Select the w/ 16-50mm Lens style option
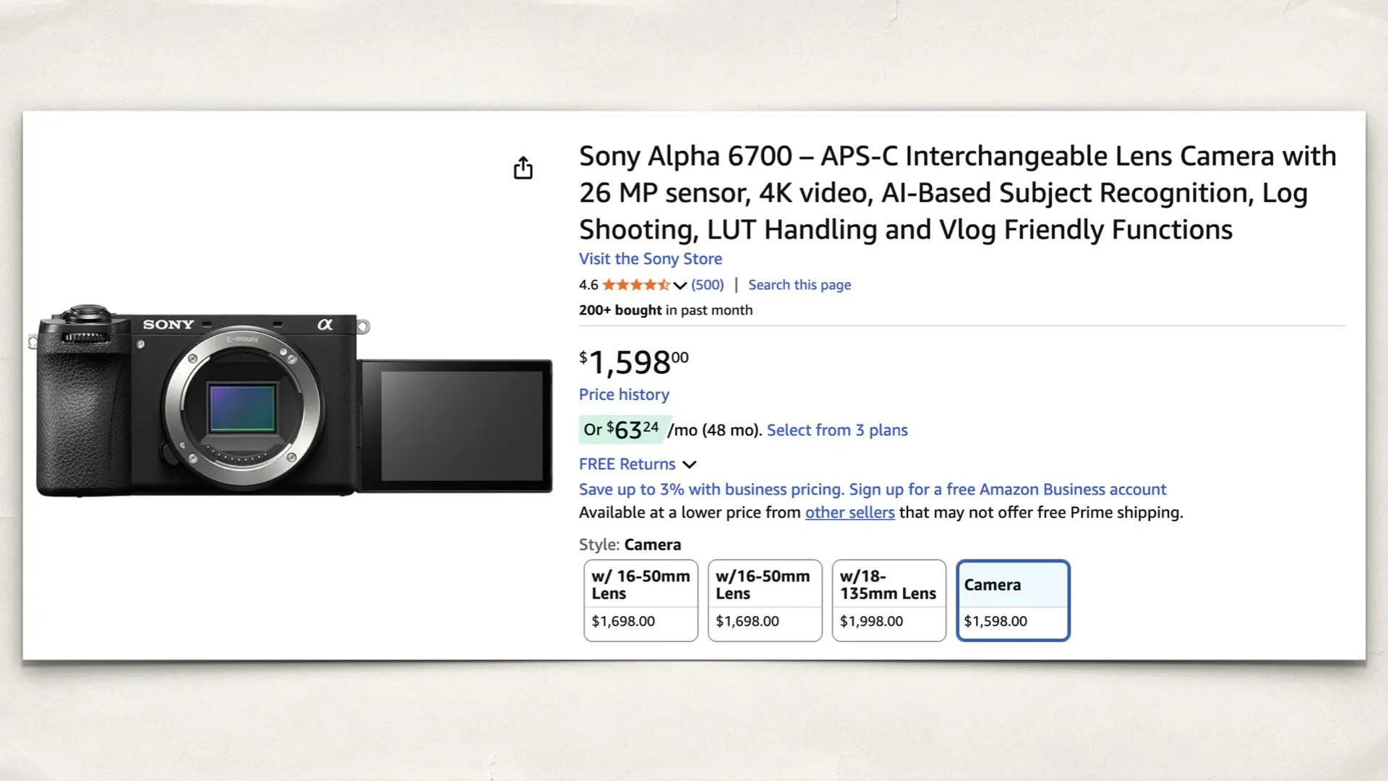This screenshot has height=781, width=1388. tap(639, 600)
